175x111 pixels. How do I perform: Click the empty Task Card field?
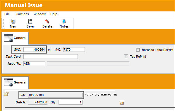pos(51,57)
